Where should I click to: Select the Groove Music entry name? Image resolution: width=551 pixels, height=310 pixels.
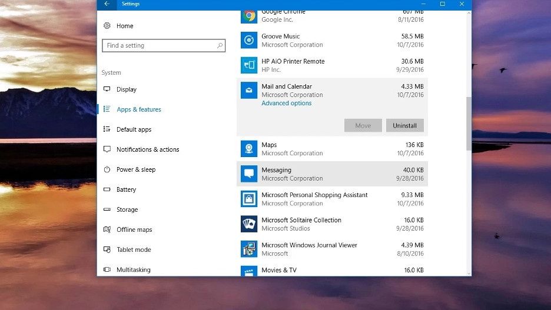pyautogui.click(x=280, y=36)
